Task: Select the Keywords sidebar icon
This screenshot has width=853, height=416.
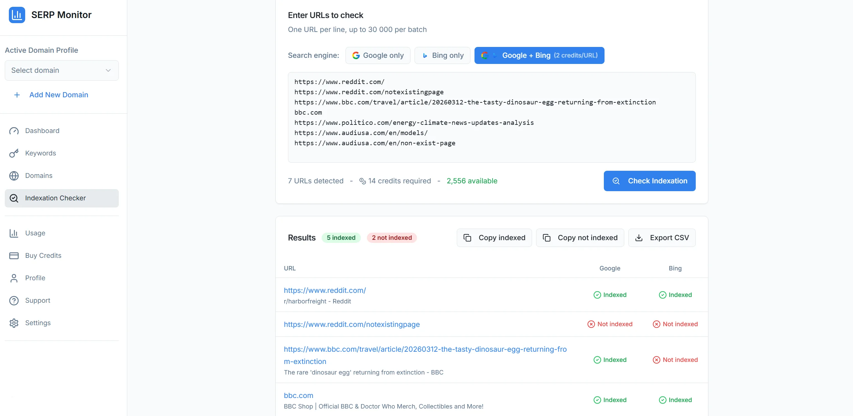Action: [14, 153]
